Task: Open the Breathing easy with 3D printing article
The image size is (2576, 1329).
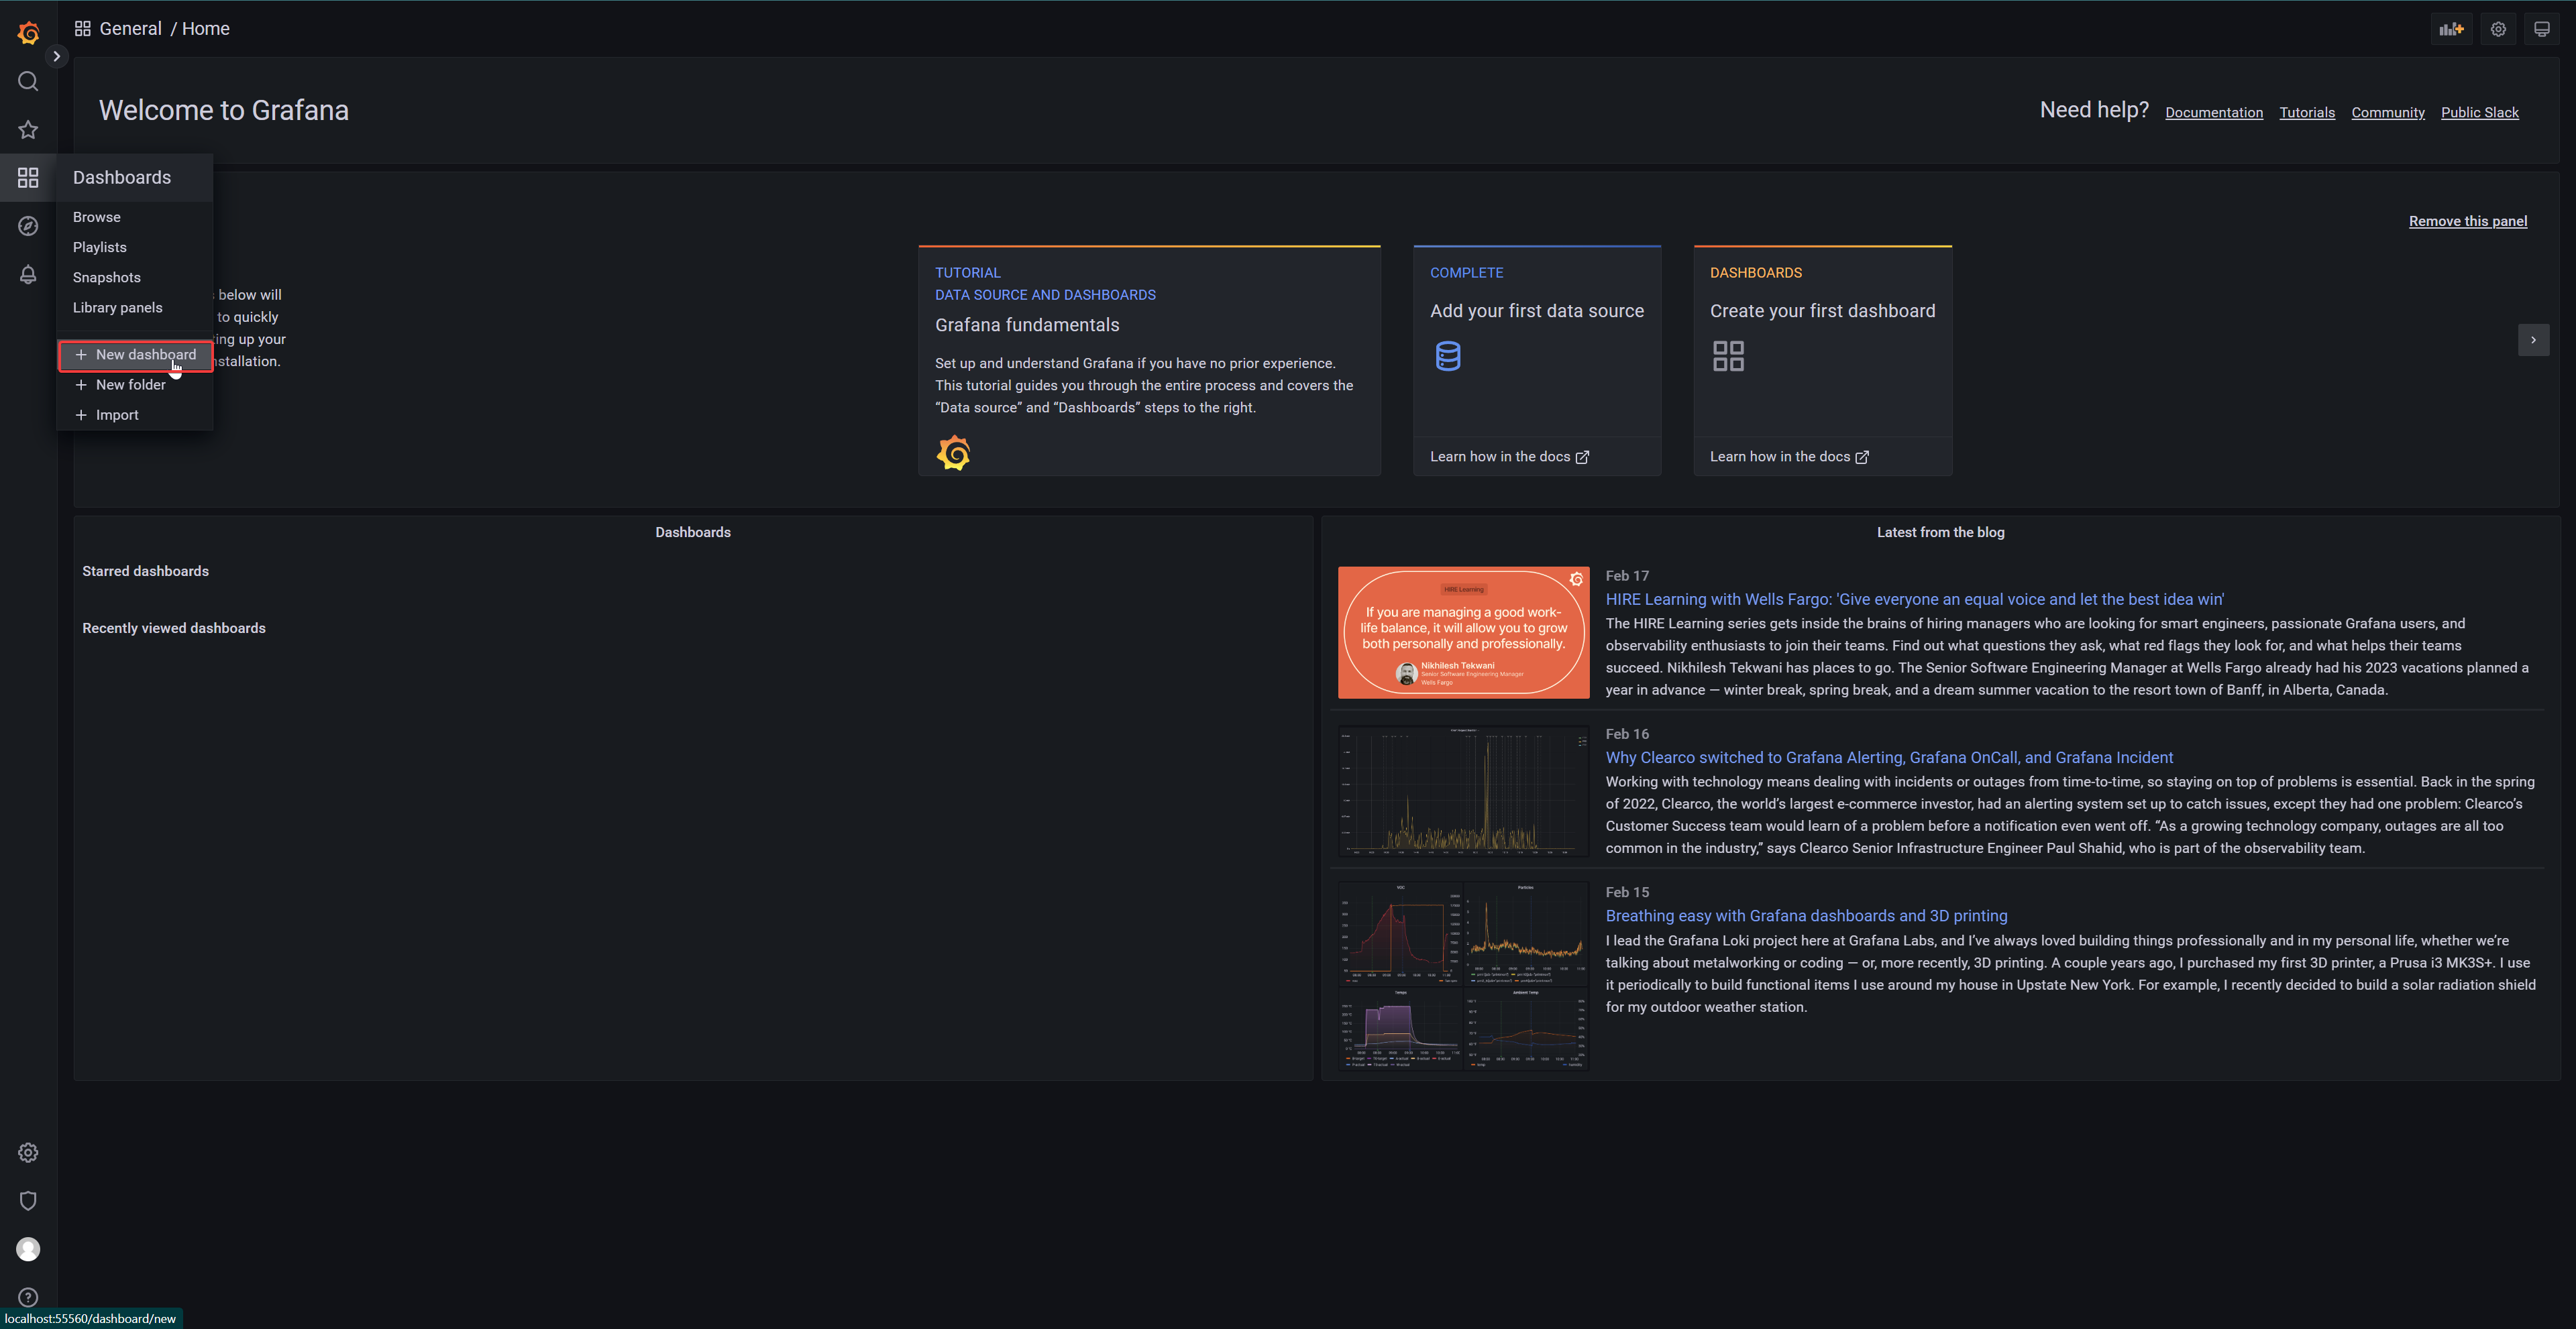Action: (x=1806, y=915)
